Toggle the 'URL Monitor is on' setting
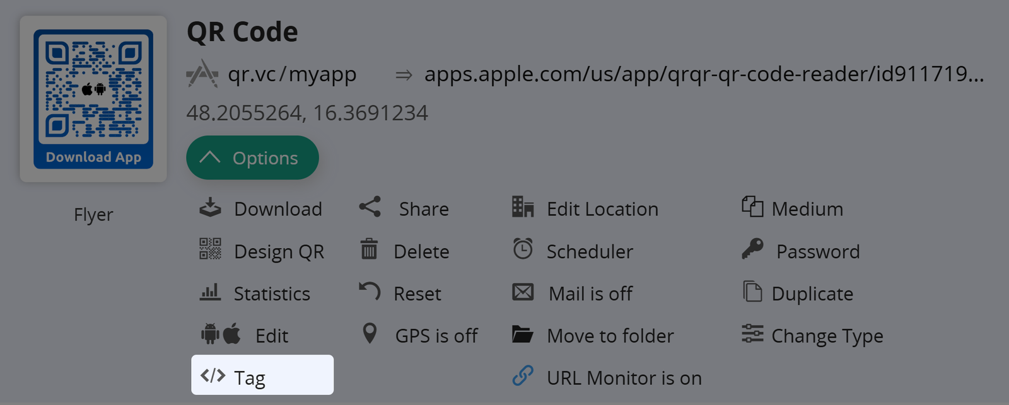Viewport: 1009px width, 405px height. (623, 378)
